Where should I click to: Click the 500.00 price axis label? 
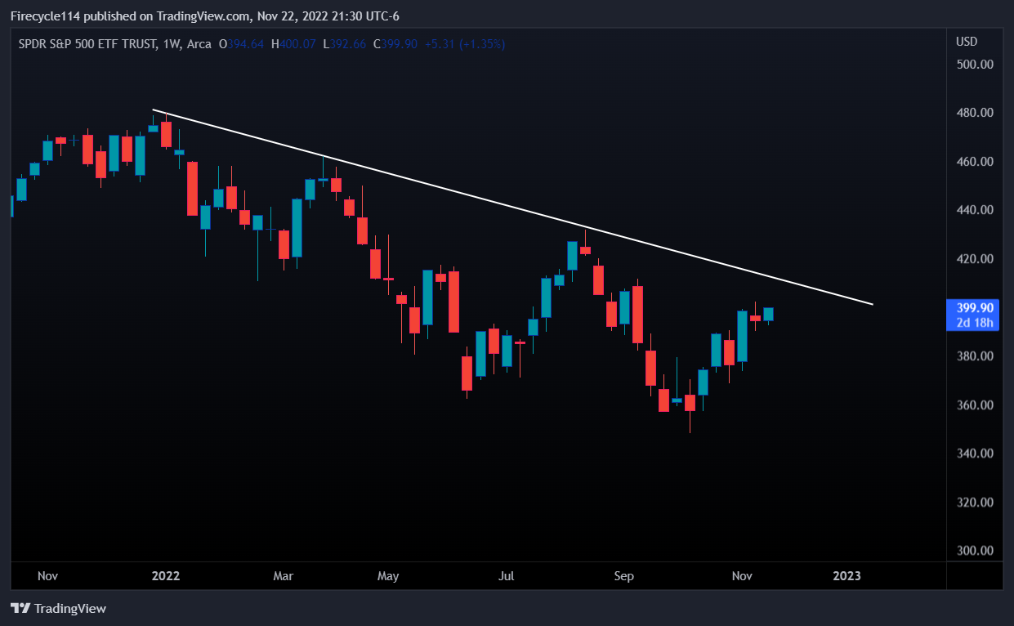coord(975,65)
